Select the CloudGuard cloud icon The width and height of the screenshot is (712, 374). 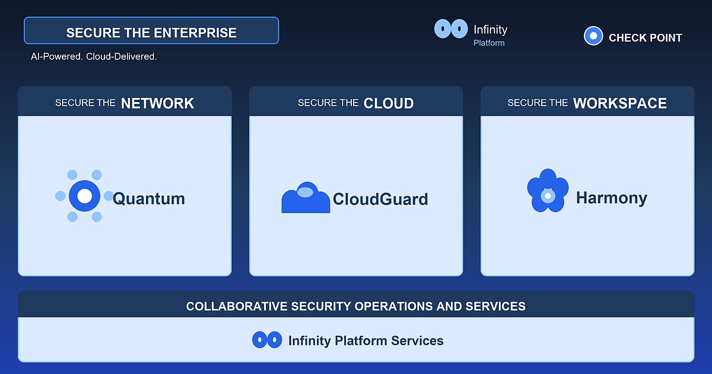[x=306, y=198]
